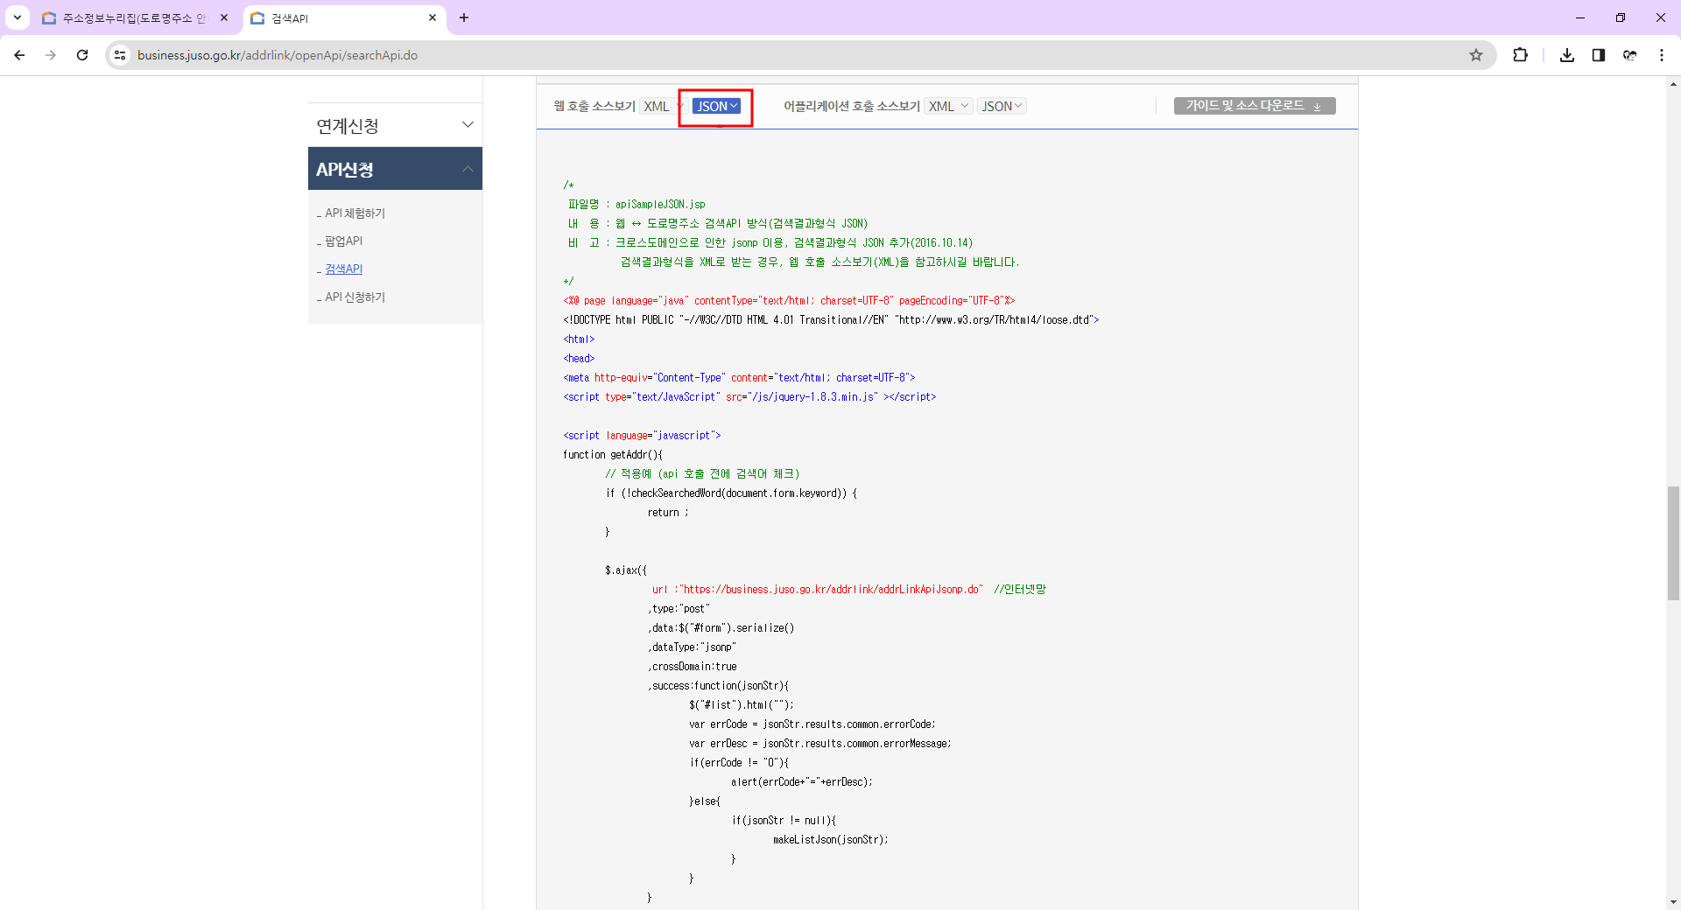Click the page vertical scrollbar thumb
The height and width of the screenshot is (910, 1681).
(x=1673, y=542)
